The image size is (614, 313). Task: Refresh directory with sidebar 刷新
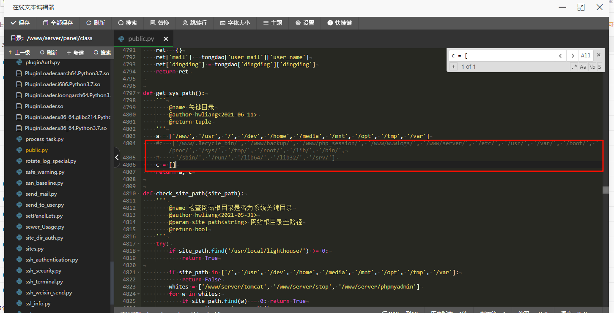pyautogui.click(x=48, y=53)
